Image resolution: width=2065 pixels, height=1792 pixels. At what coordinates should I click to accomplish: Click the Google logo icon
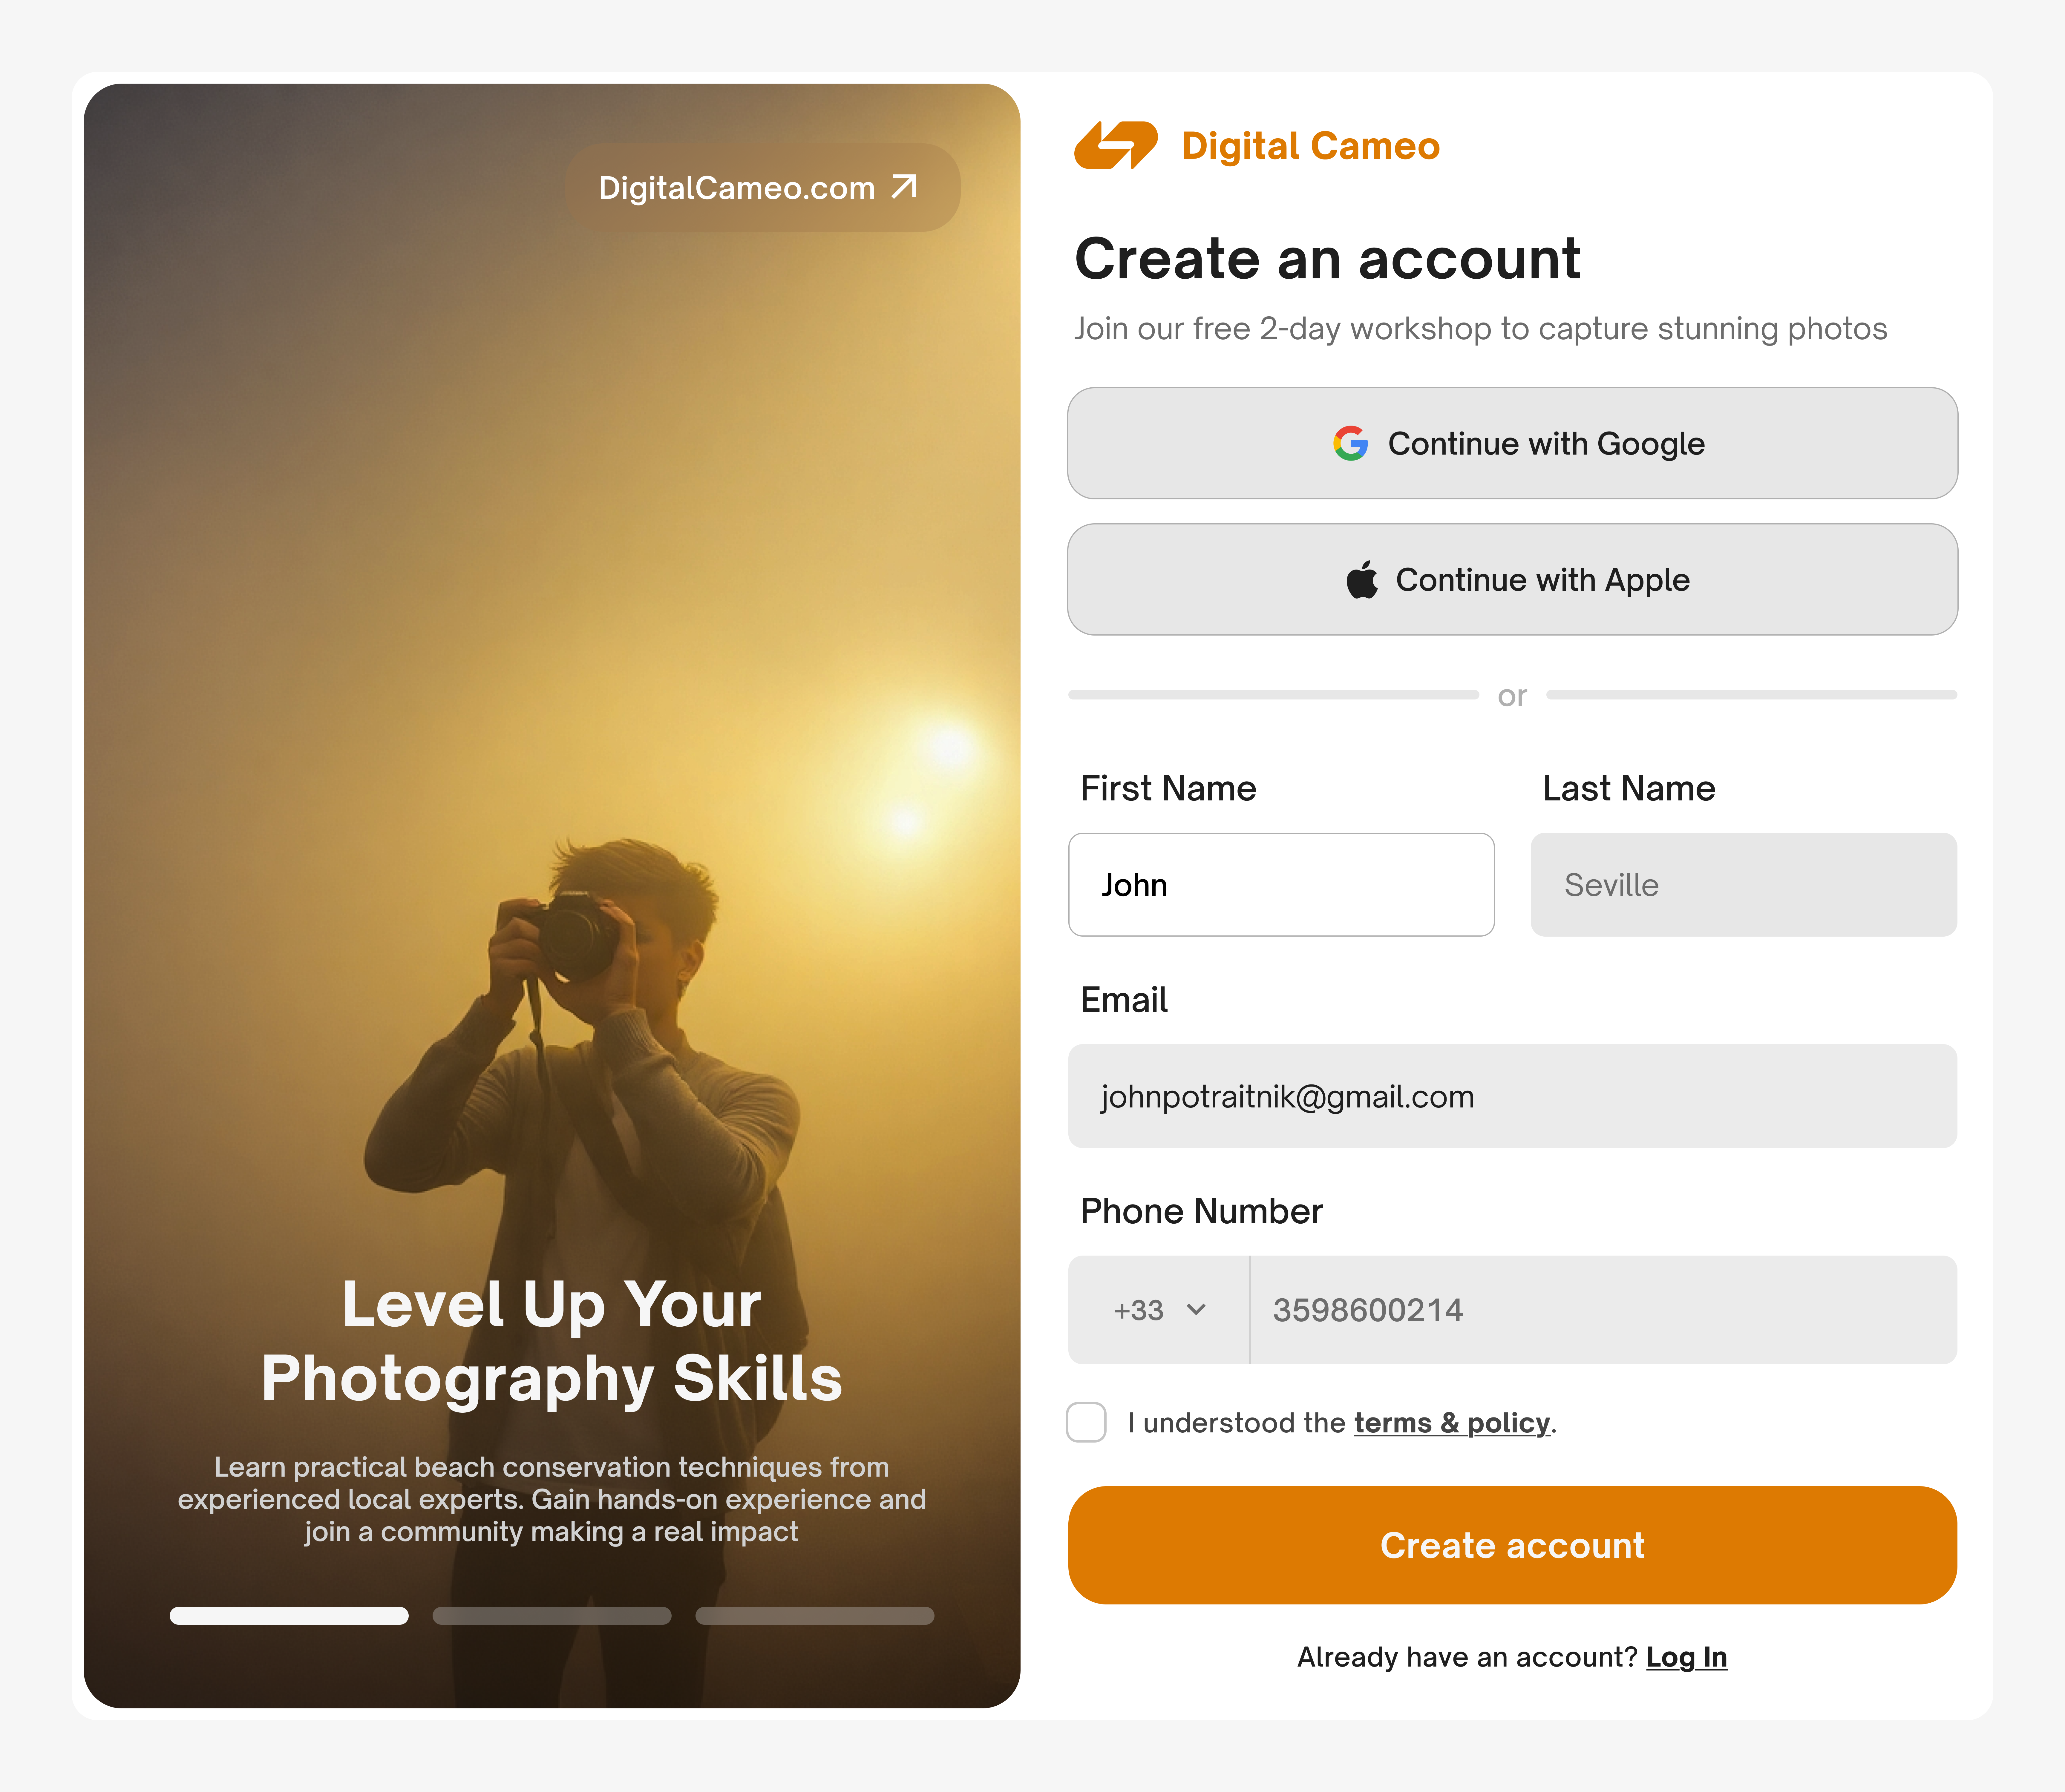pos(1351,443)
